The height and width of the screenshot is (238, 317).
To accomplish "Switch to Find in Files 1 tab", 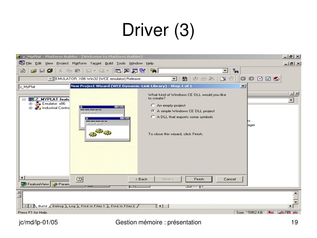I will [x=93, y=206].
